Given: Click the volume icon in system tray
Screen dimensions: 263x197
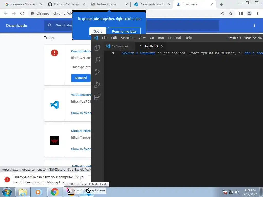Looking at the screenshot, I should 237,192.
